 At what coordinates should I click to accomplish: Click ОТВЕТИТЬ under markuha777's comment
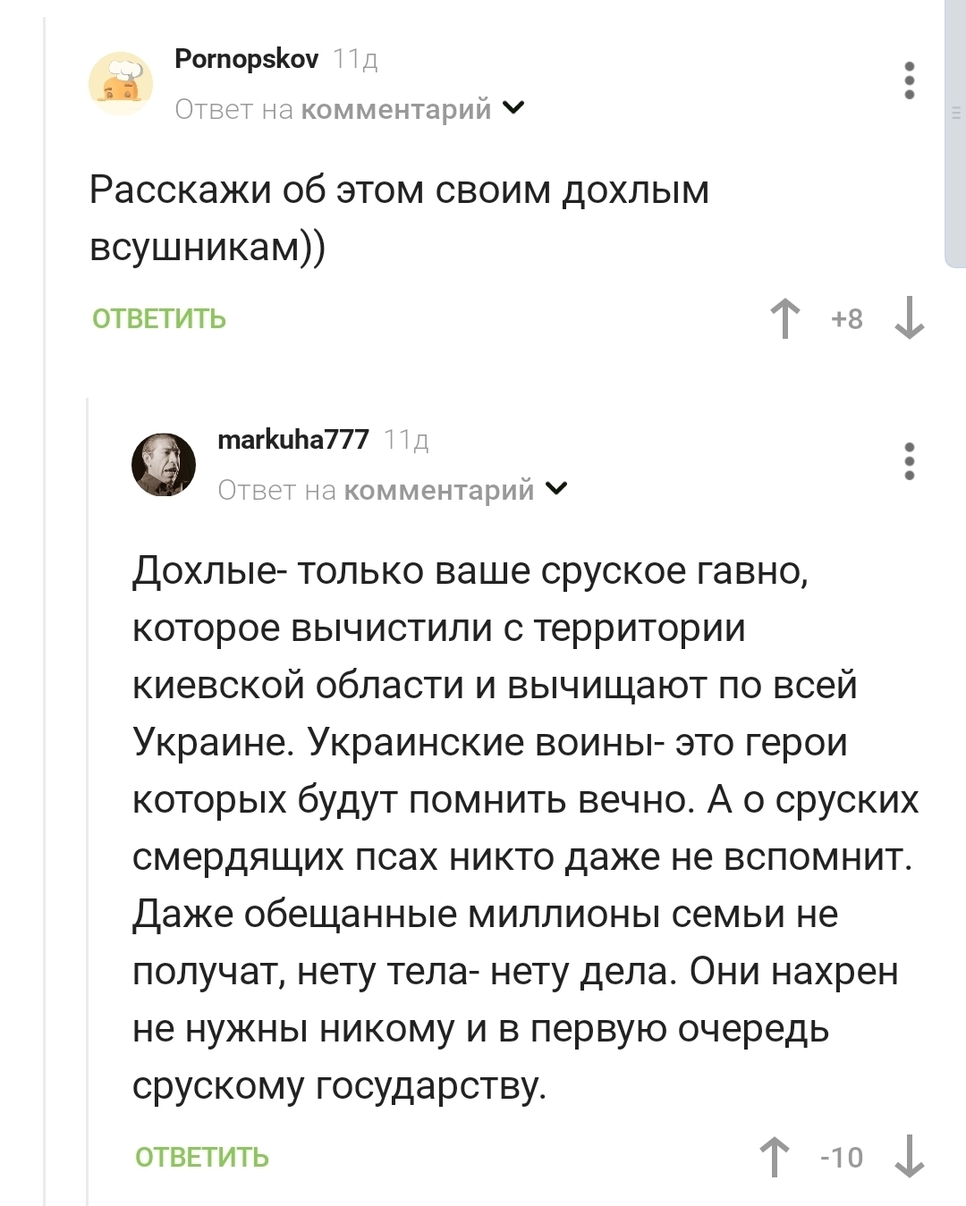(x=202, y=1157)
